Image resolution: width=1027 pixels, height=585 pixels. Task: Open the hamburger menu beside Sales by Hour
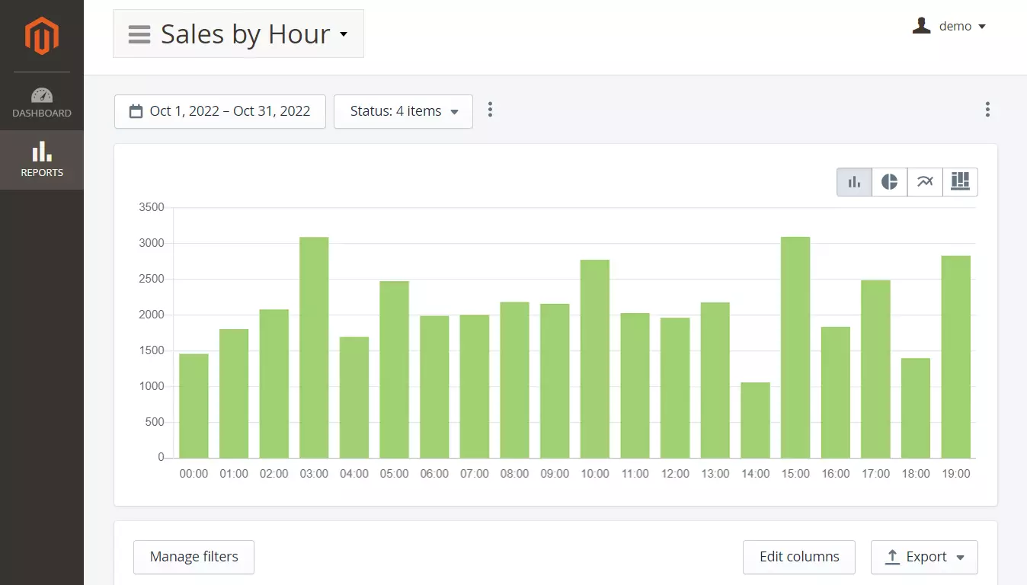139,34
